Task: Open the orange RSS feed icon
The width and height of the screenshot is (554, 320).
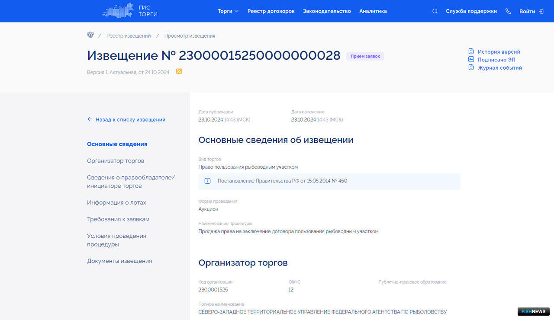Action: tap(179, 71)
